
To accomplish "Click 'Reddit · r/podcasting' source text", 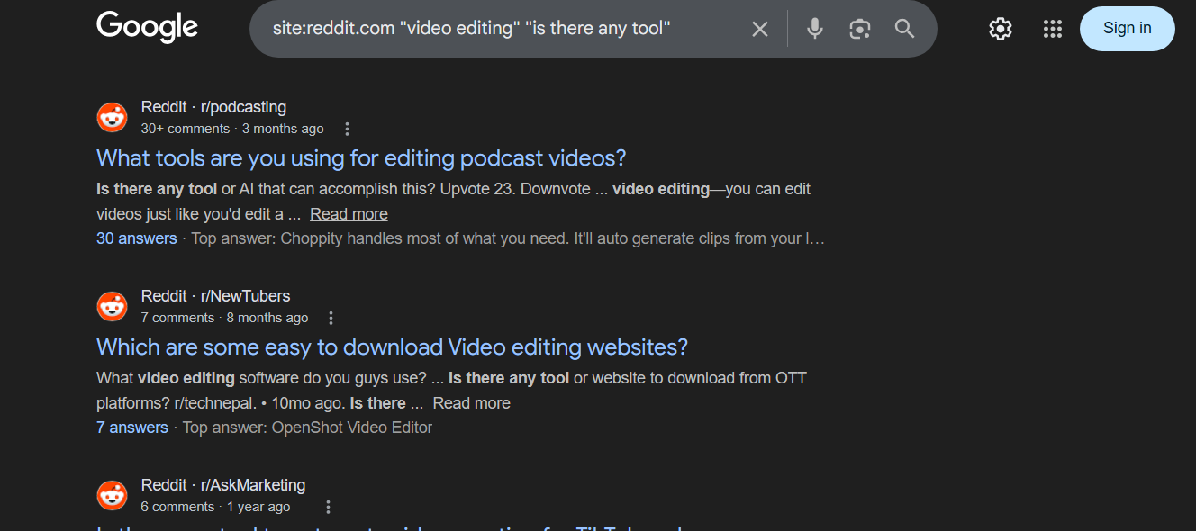I will [213, 107].
